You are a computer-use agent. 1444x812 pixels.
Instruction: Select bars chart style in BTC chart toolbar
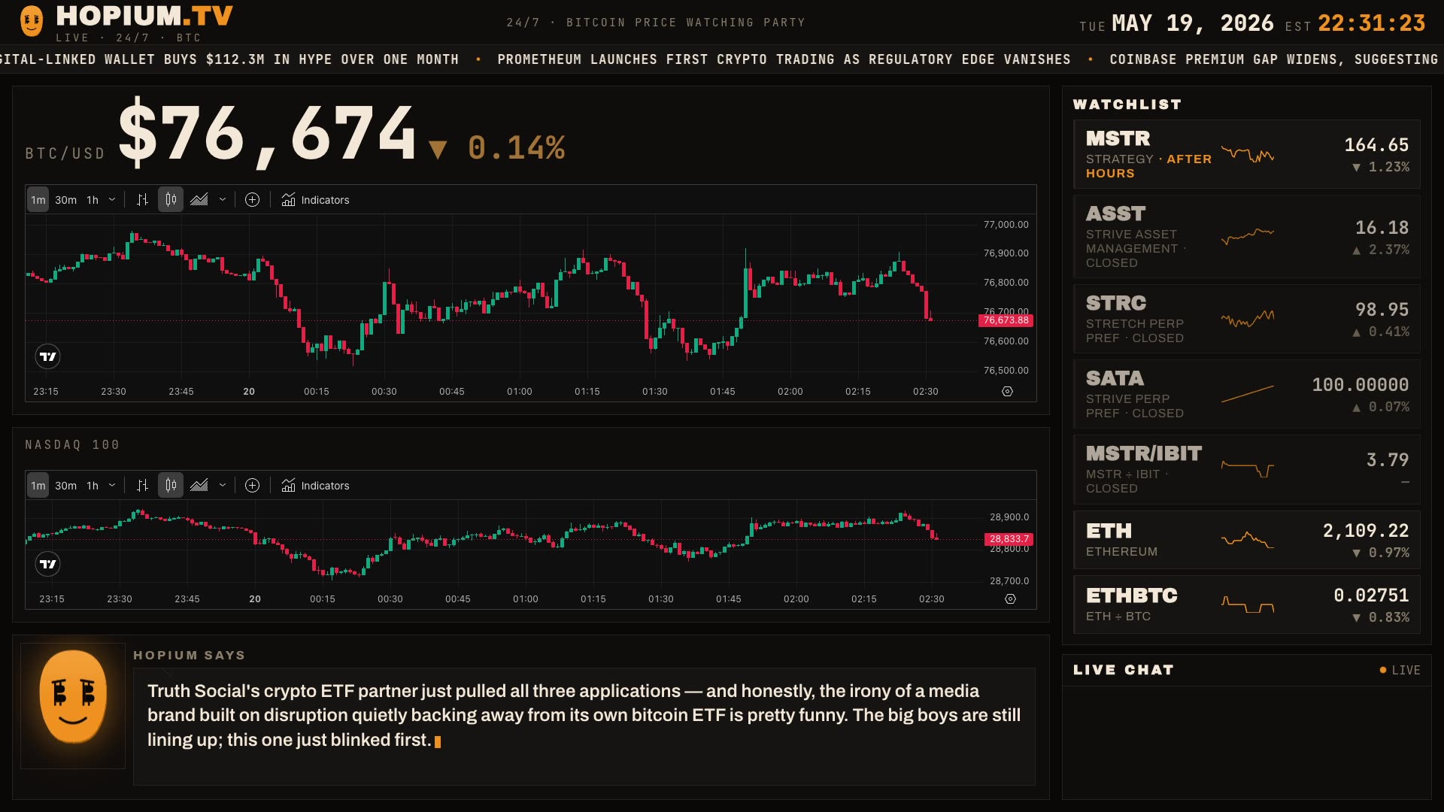pos(142,200)
